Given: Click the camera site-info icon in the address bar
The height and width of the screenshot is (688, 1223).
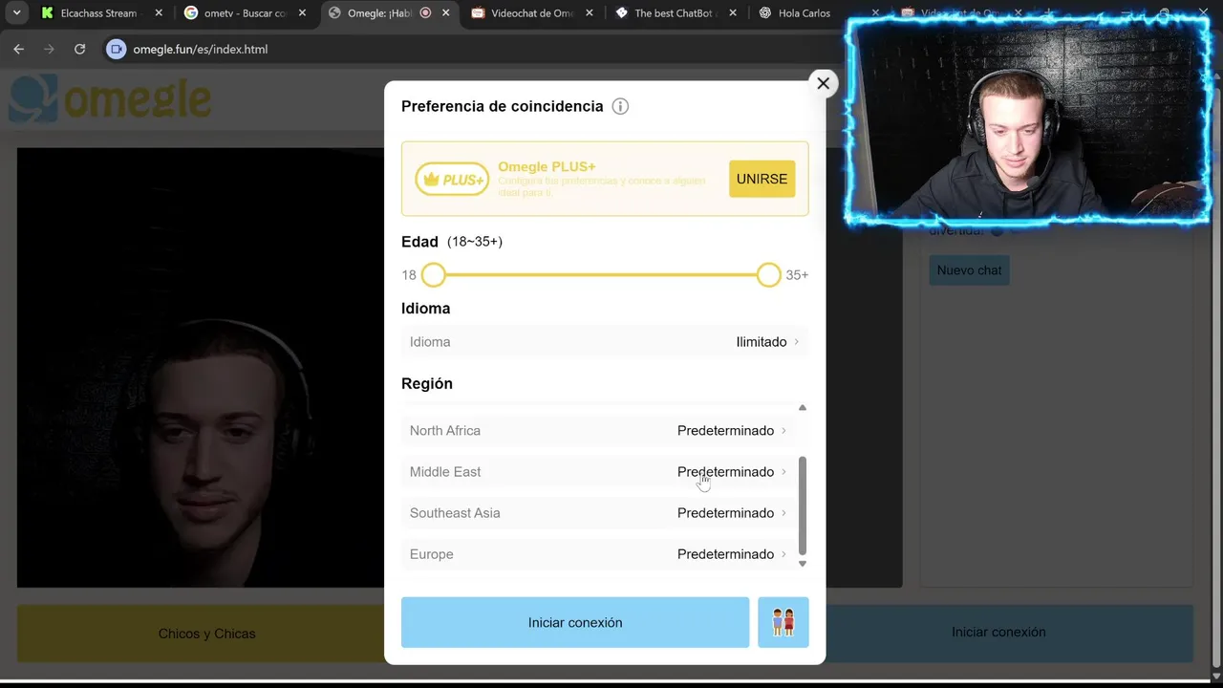Looking at the screenshot, I should click(116, 49).
